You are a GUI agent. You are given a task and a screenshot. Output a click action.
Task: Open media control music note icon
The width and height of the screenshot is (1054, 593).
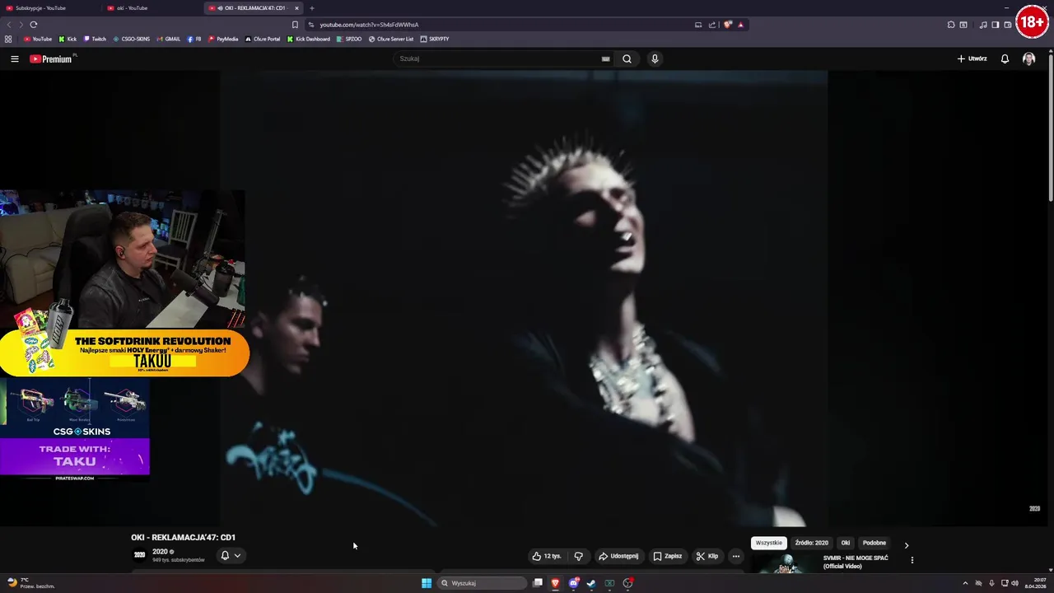coord(983,25)
